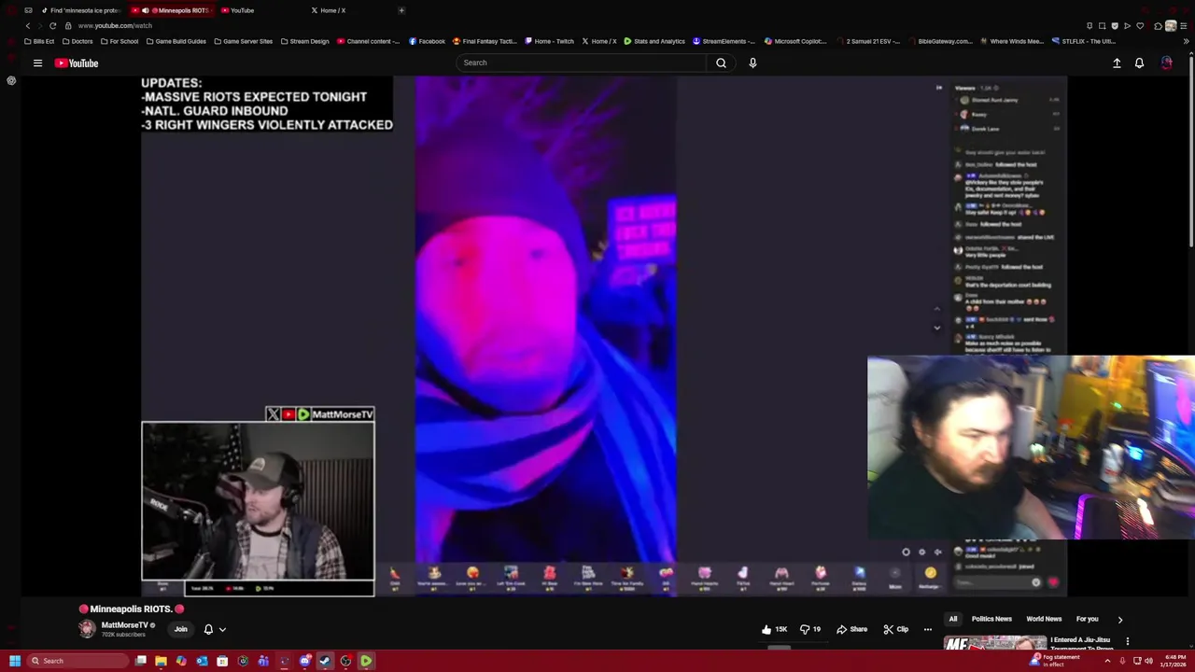Click the Windows taskbar search box

click(79, 661)
